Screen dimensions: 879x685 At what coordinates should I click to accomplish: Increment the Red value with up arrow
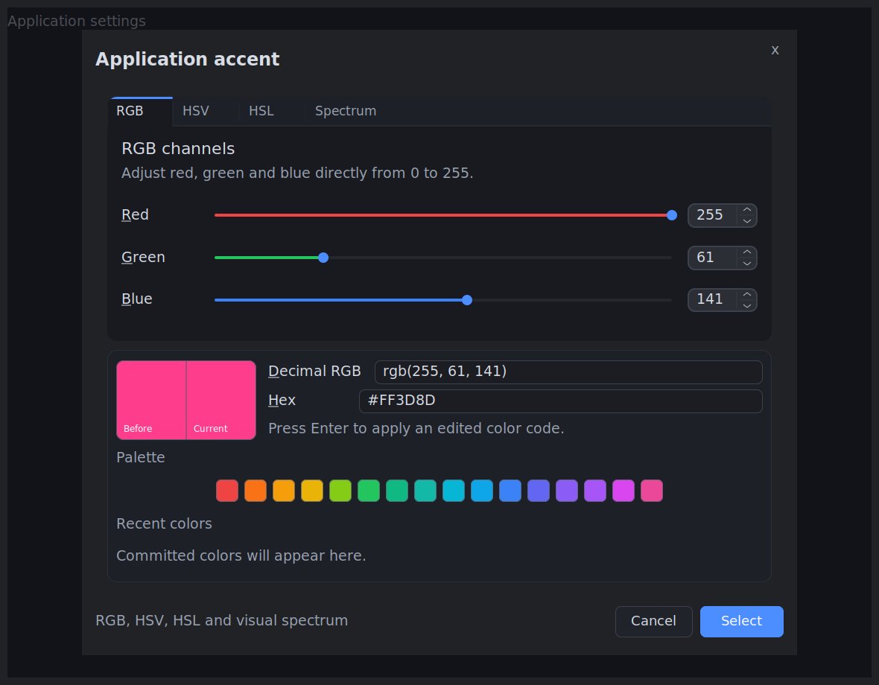pos(746,209)
